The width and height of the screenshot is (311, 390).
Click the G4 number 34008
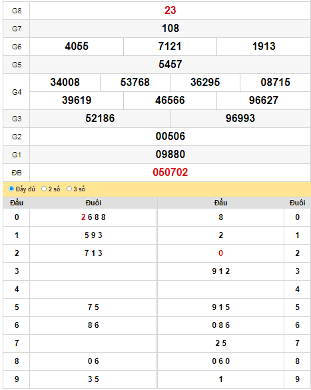point(65,82)
